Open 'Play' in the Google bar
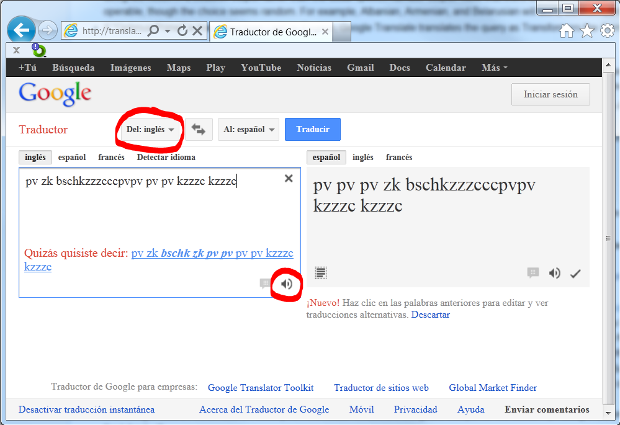The width and height of the screenshot is (620, 425). 215,68
